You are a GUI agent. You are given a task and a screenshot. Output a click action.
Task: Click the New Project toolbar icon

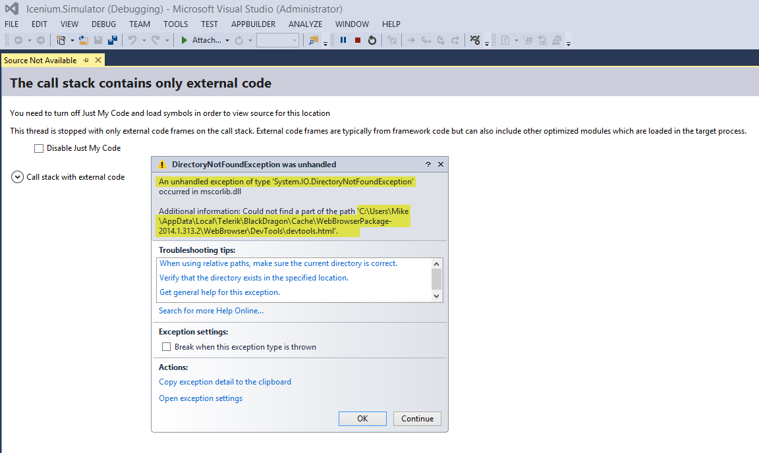click(x=61, y=40)
